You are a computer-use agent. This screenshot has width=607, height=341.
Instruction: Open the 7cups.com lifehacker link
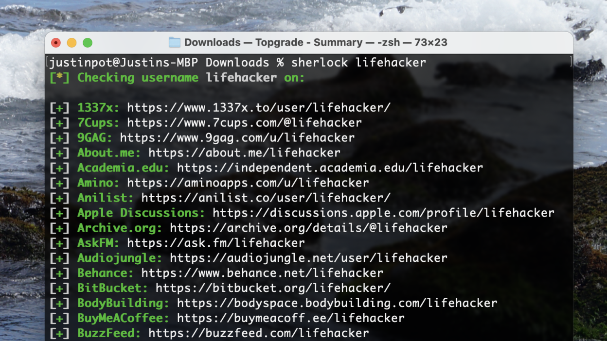(x=244, y=123)
